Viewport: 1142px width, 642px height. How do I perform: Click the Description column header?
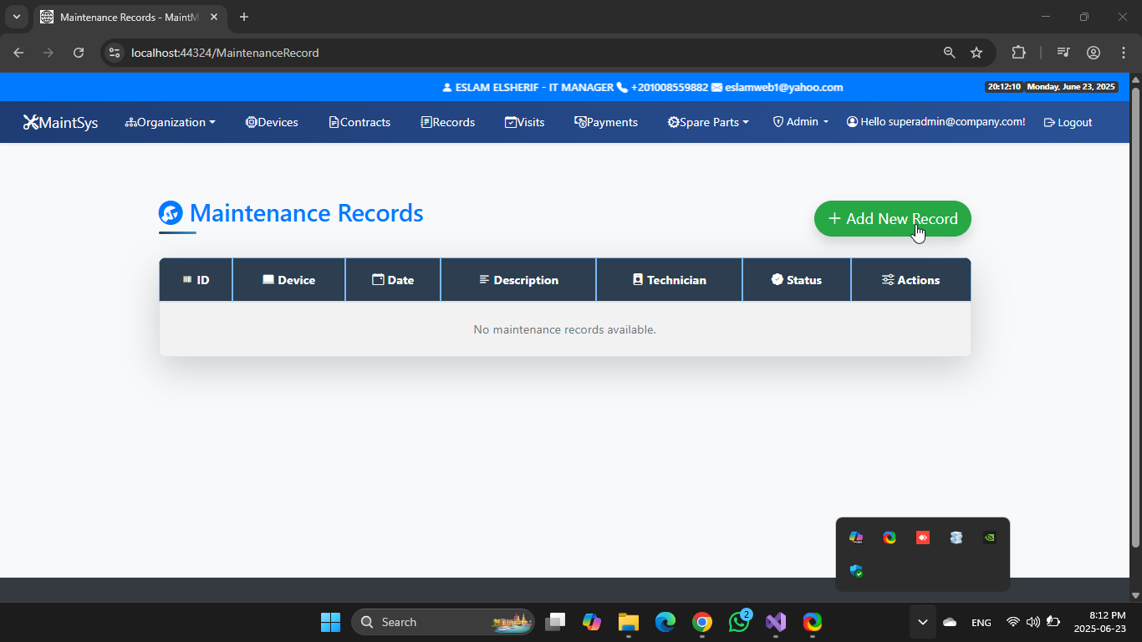518,280
